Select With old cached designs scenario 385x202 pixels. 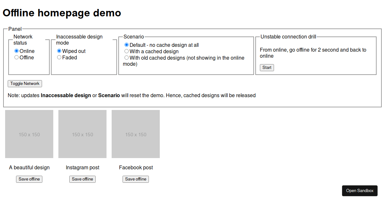click(127, 58)
